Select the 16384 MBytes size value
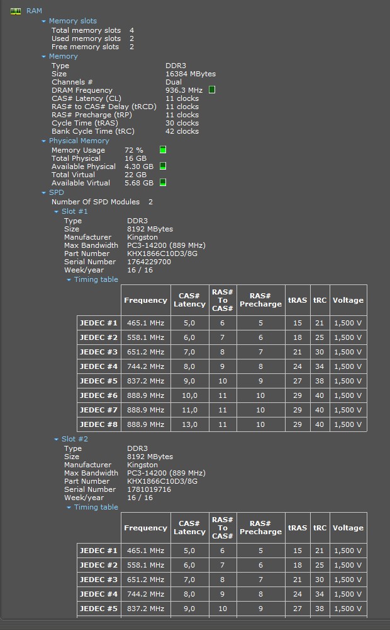 (x=191, y=74)
